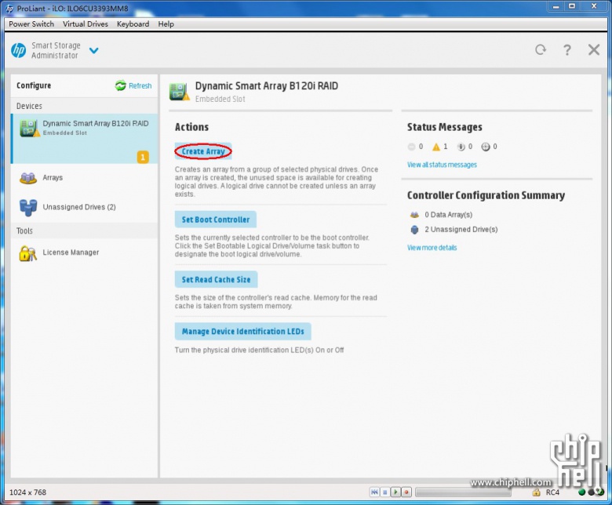
Task: Click the leftmost green status LED in status bar
Action: [x=581, y=492]
